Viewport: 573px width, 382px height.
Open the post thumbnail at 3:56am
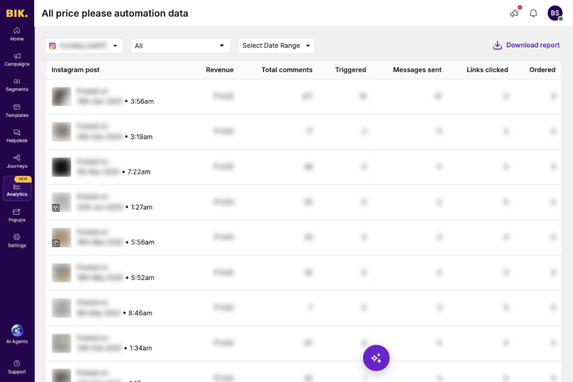point(61,97)
